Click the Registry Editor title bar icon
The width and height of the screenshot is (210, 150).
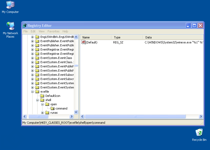click(25, 25)
